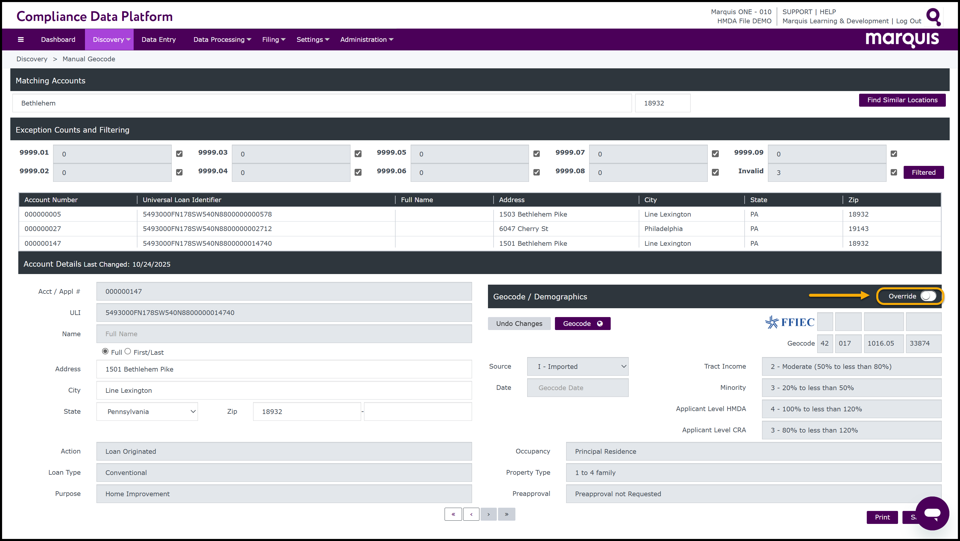Screen dimensions: 960x541
Task: Click the Find Similar Locations button
Action: point(902,100)
